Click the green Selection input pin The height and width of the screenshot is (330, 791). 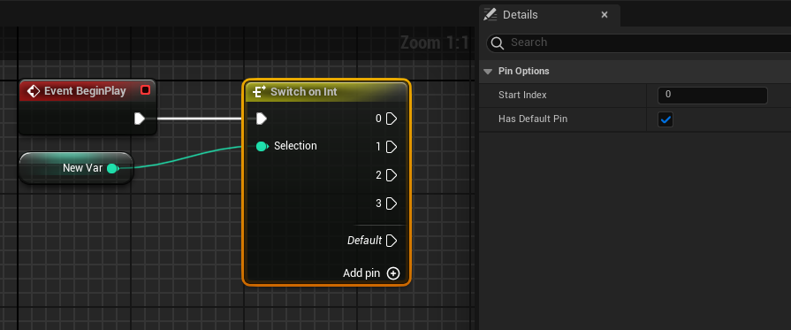click(262, 146)
